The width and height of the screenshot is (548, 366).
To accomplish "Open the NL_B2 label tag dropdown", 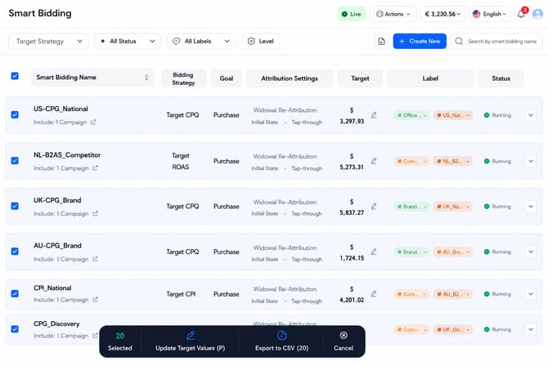I will point(453,161).
